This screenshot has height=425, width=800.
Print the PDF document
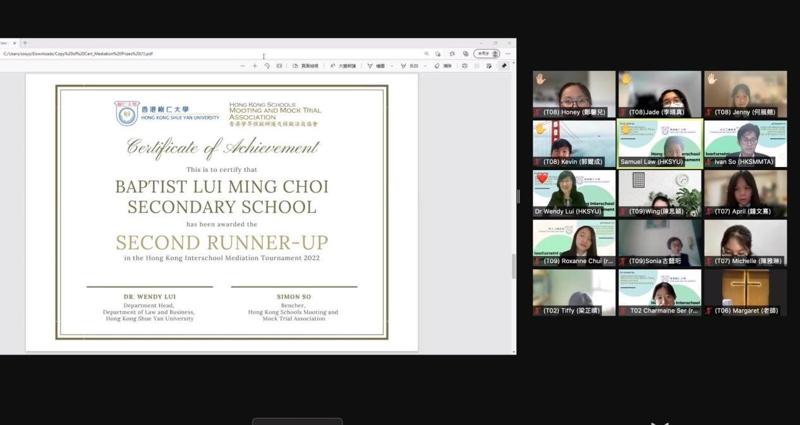(x=464, y=66)
